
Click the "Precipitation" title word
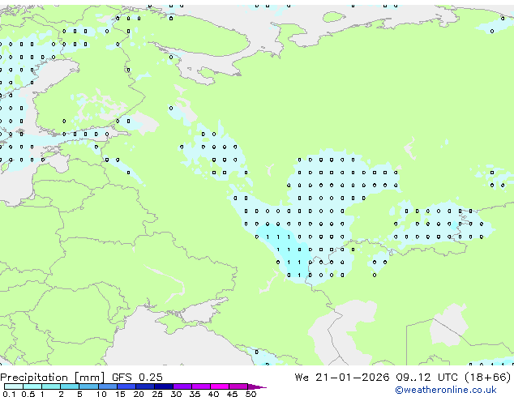point(34,378)
